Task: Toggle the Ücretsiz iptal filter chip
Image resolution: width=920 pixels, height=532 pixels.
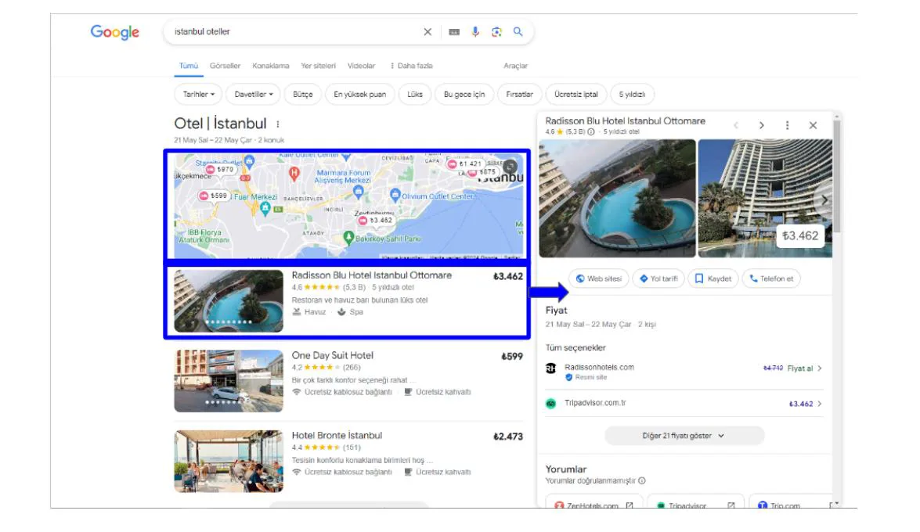Action: click(x=576, y=95)
